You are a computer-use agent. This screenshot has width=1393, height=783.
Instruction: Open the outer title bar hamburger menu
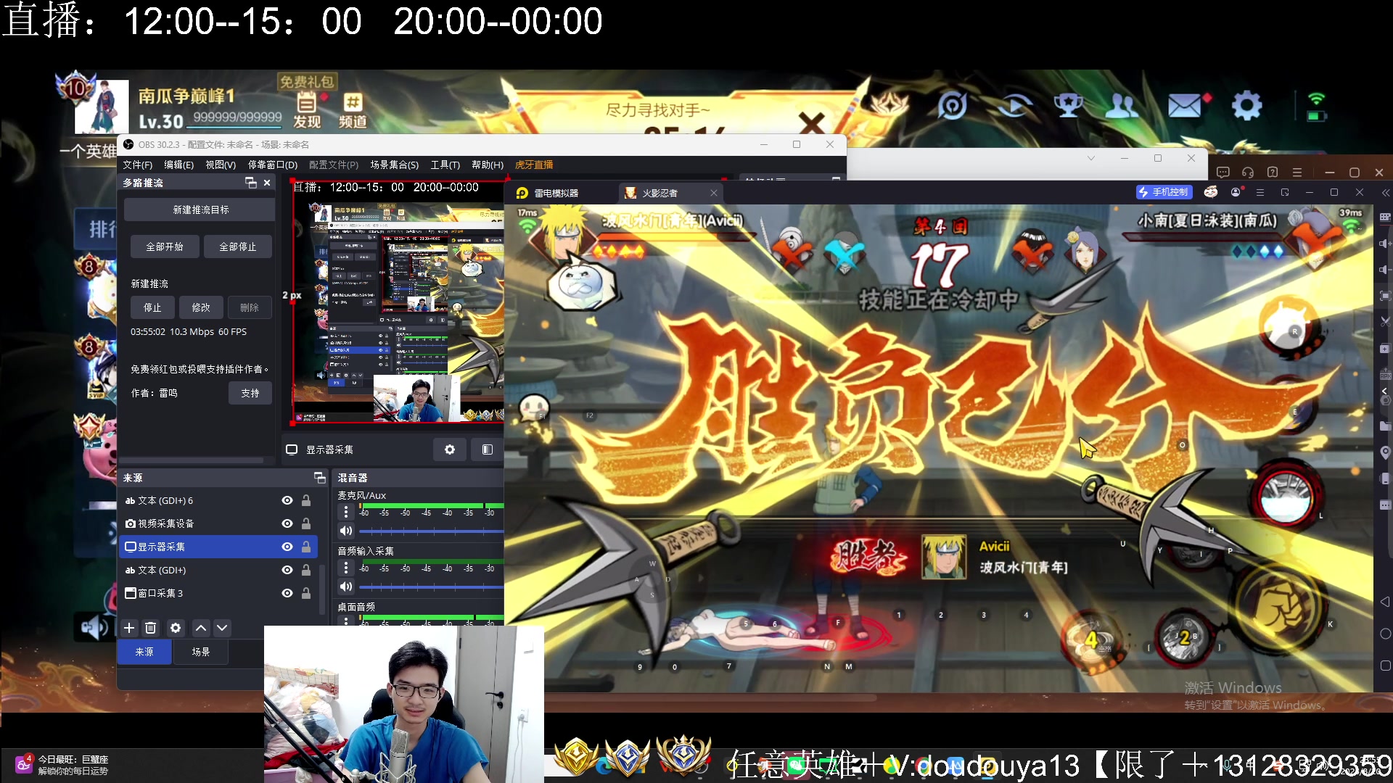pos(1297,173)
